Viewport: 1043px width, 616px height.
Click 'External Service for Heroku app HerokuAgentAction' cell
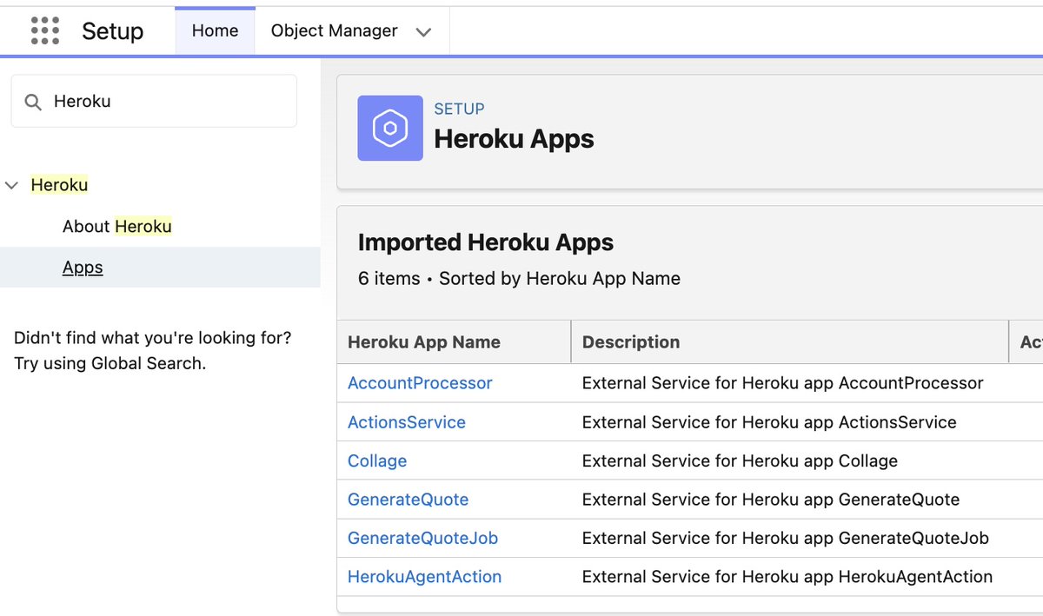pos(787,577)
